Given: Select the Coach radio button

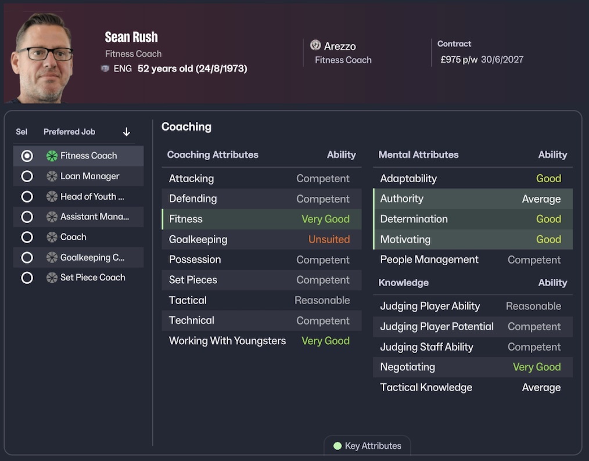Looking at the screenshot, I should [27, 237].
